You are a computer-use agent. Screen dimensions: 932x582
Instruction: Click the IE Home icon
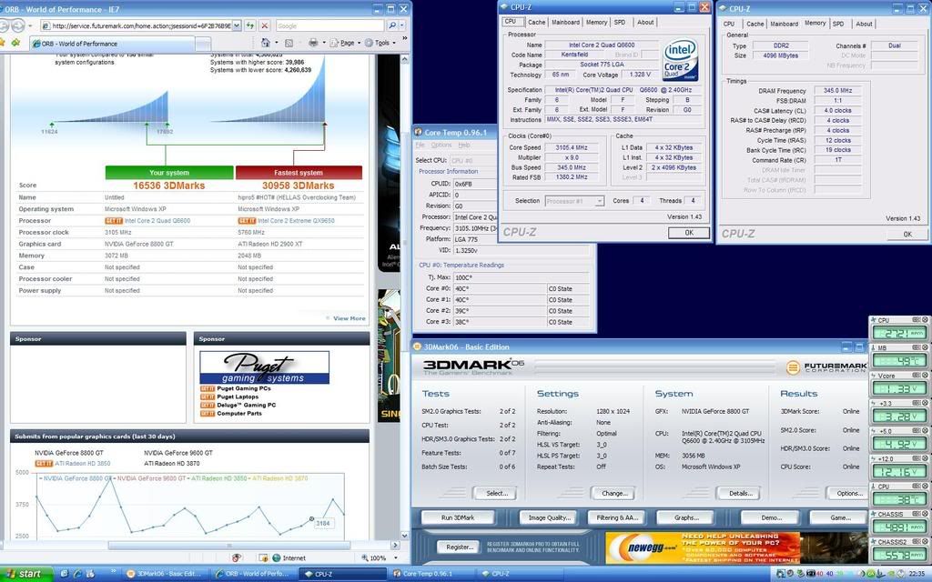pos(265,43)
